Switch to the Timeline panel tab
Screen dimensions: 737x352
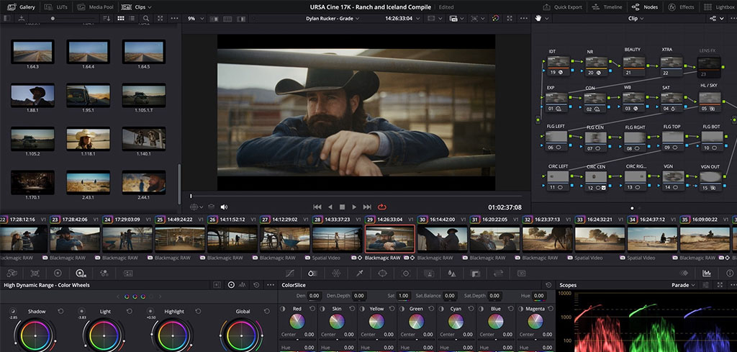point(607,7)
